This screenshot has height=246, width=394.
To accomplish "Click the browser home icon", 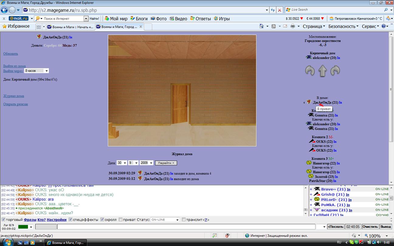I will point(261,26).
